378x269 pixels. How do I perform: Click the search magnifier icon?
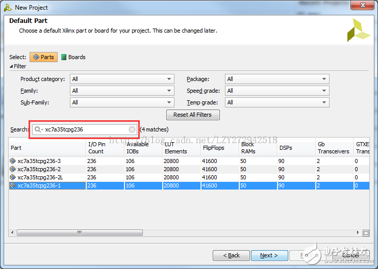pos(38,129)
